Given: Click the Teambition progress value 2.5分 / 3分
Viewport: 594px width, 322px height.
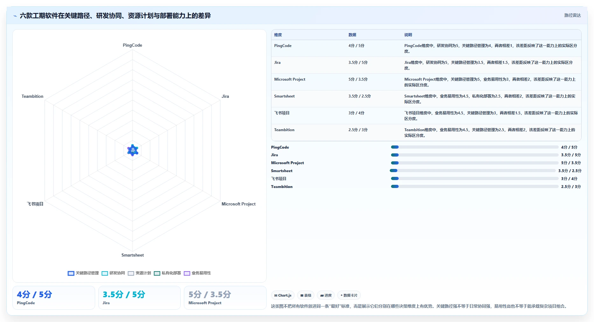Looking at the screenshot, I should (571, 187).
